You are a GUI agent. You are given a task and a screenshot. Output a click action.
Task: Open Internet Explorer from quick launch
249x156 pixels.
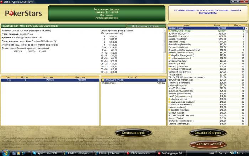coord(23,153)
